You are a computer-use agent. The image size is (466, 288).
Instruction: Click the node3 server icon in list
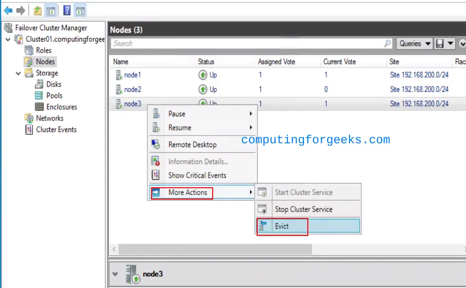pos(118,104)
